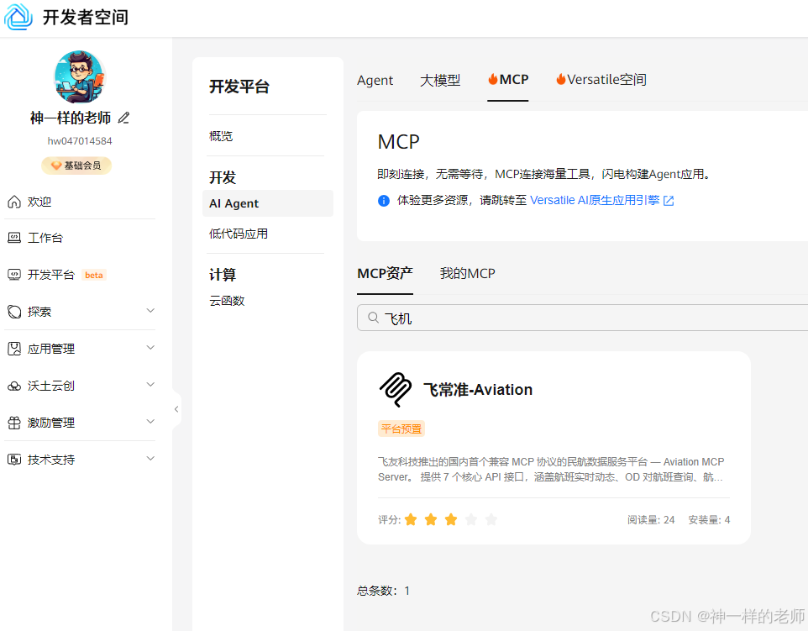Screen dimensions: 808x631
Task: Switch to the 我的MCP tab
Action: pyautogui.click(x=467, y=273)
